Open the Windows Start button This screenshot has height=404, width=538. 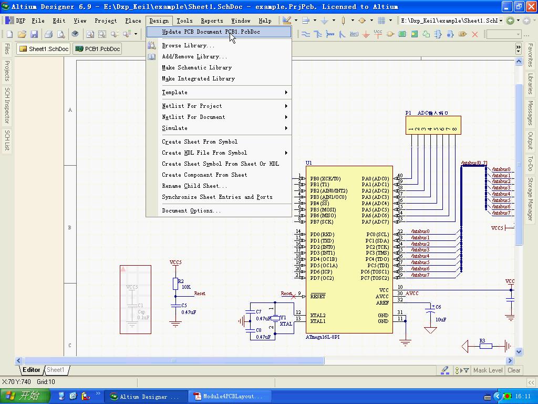25,396
